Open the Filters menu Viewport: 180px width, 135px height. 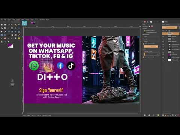click(x=36, y=19)
